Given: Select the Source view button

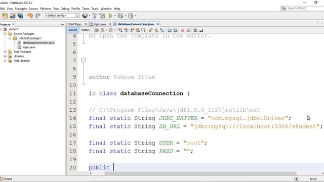Looking at the screenshot, I should (x=73, y=30).
